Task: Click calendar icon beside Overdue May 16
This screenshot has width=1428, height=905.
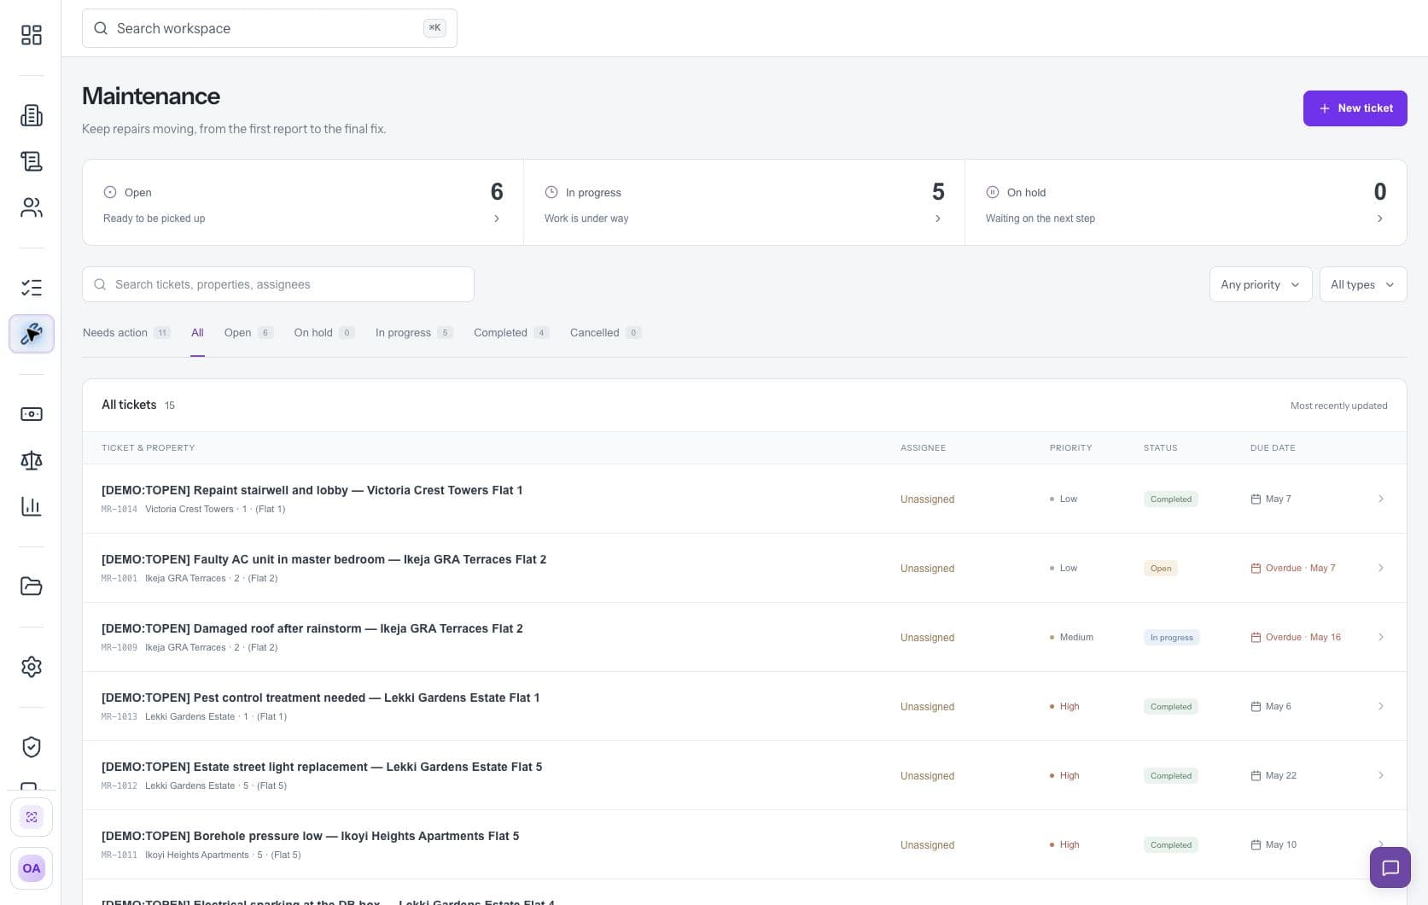Action: [x=1256, y=637]
